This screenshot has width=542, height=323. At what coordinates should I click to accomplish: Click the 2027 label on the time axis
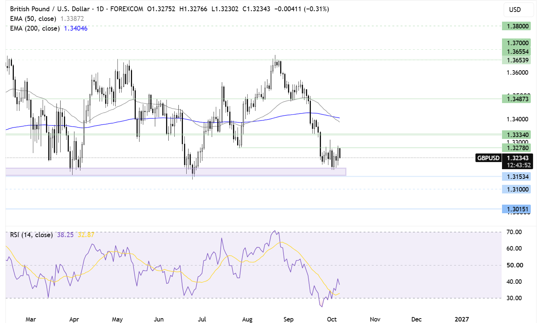pos(462,319)
